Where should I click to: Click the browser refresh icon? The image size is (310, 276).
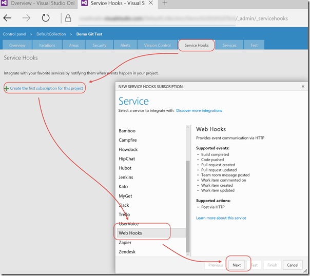pyautogui.click(x=46, y=18)
